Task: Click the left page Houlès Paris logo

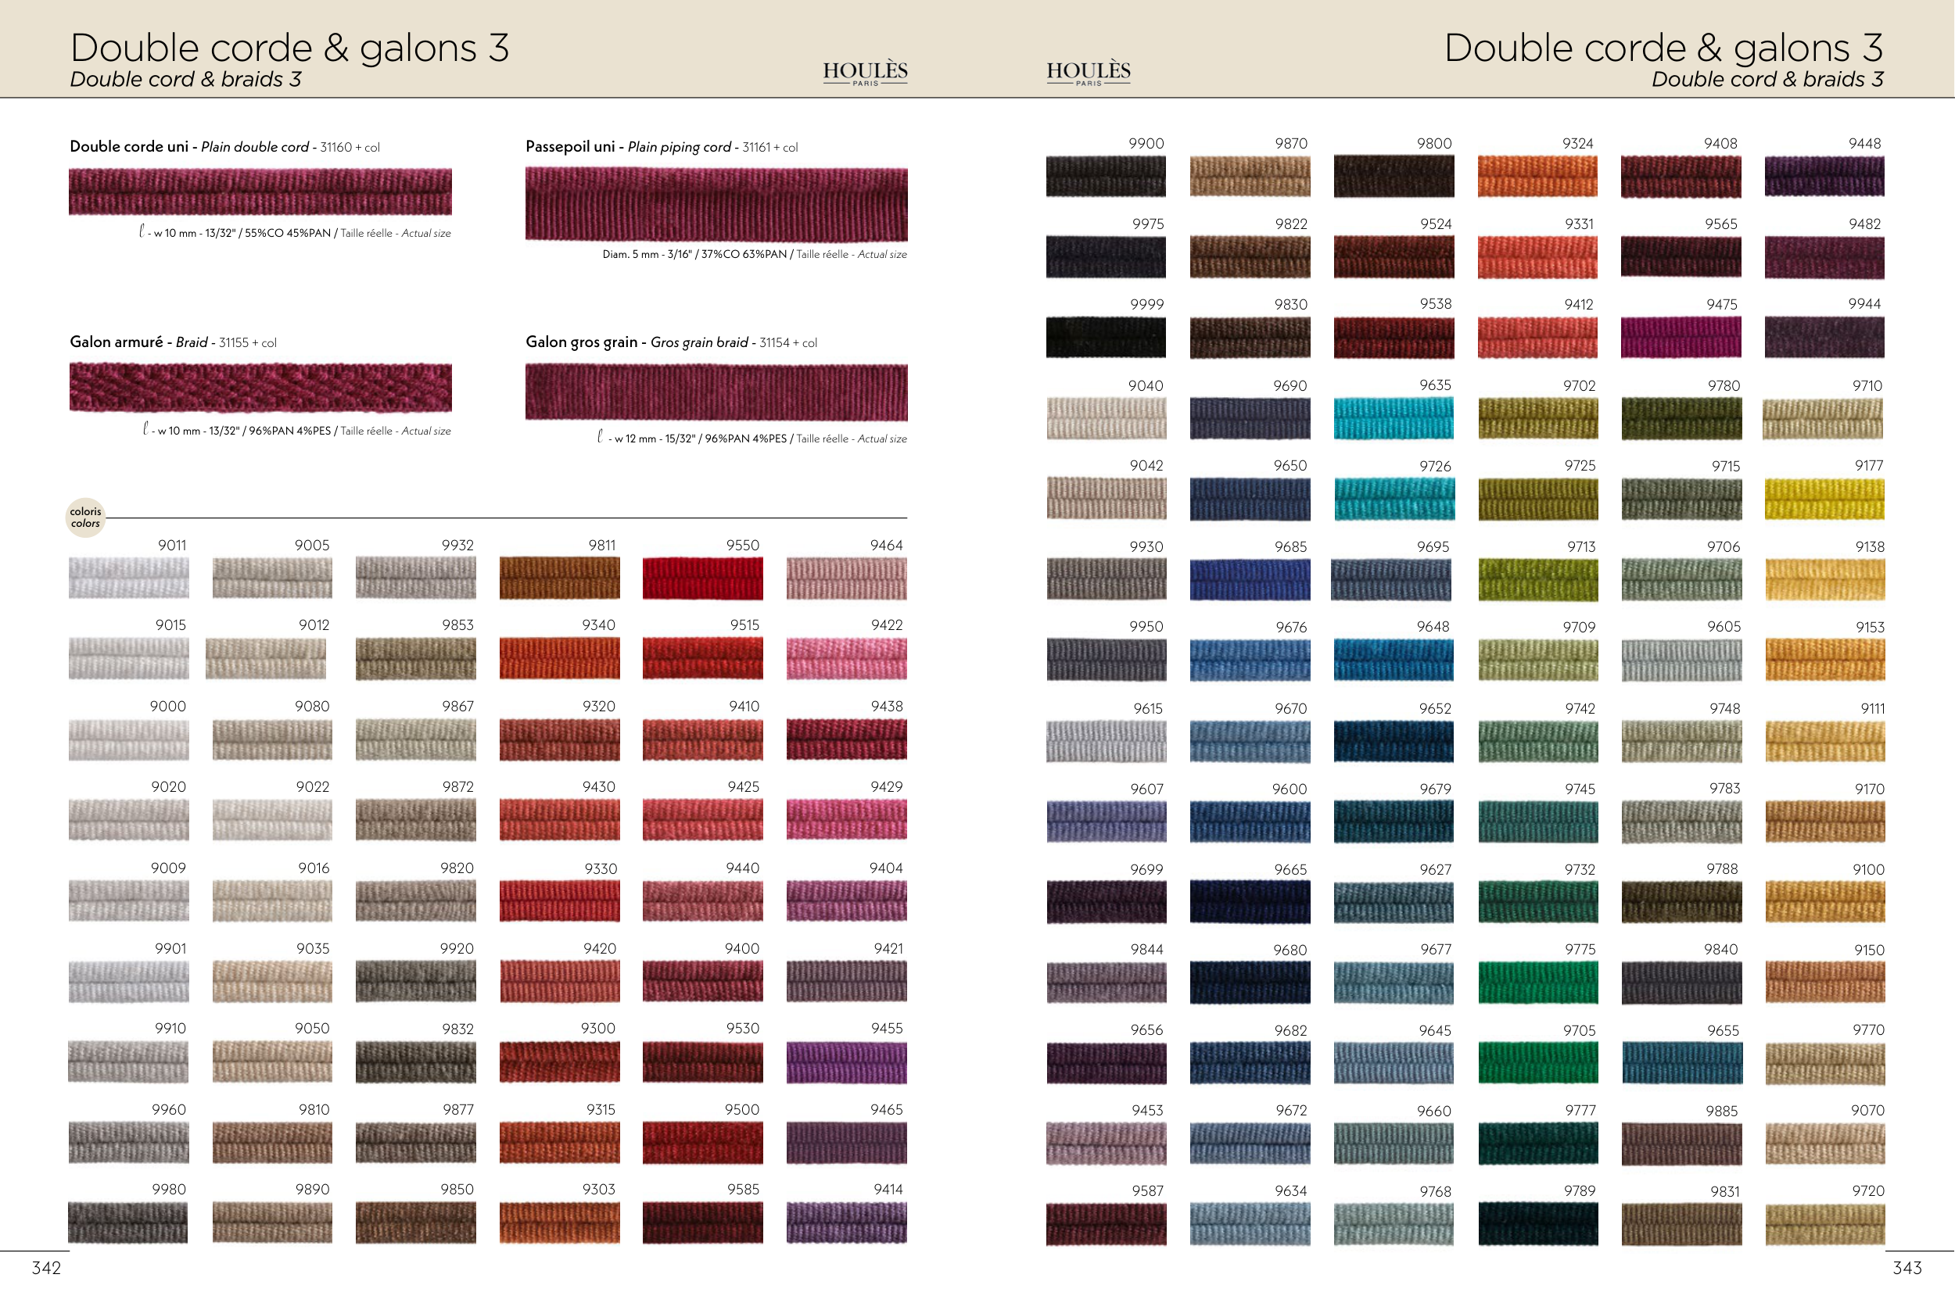Action: coord(864,73)
